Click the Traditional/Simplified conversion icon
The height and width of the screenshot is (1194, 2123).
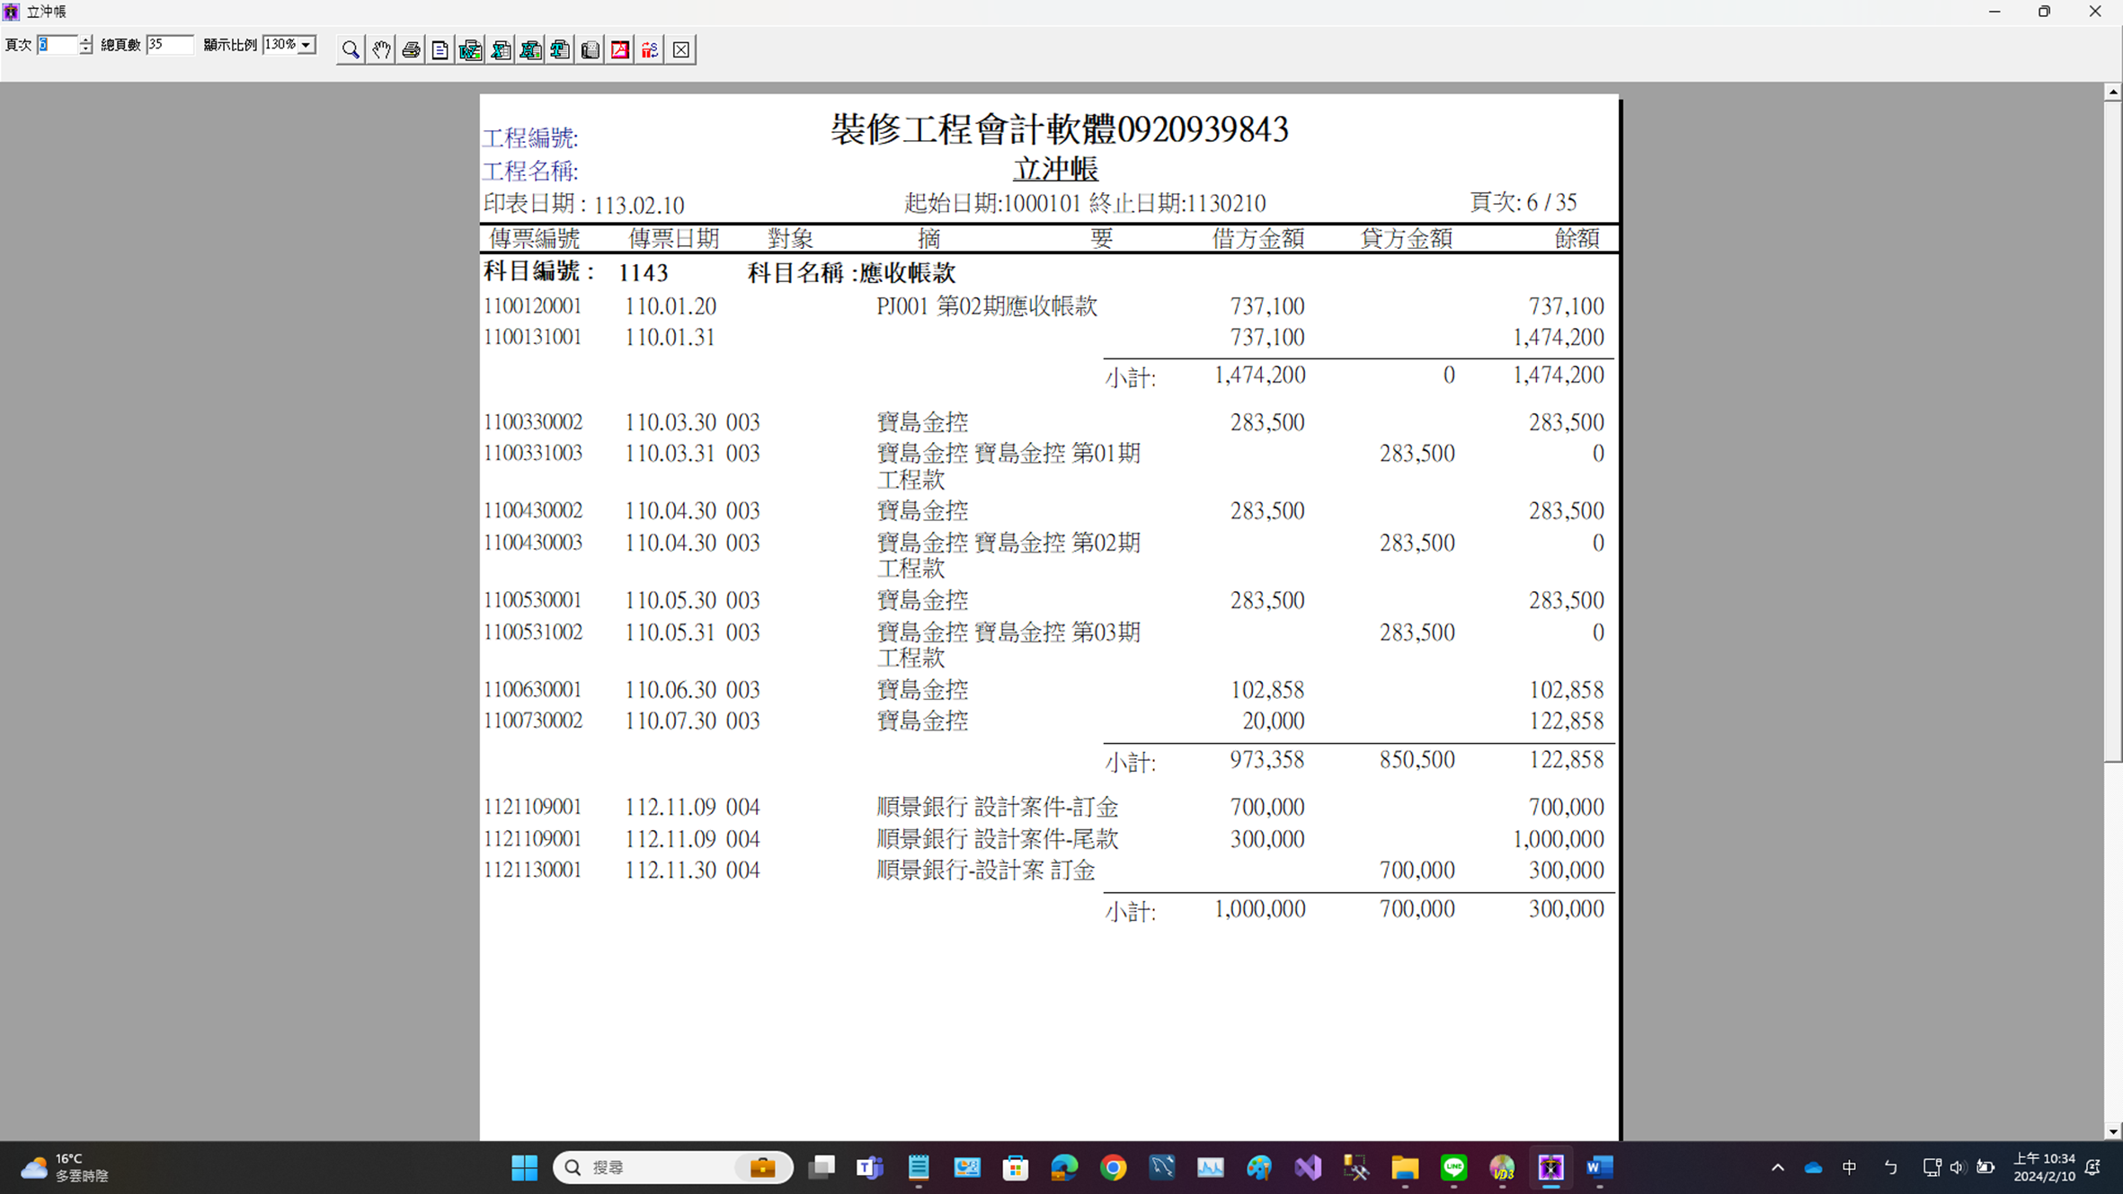(650, 50)
